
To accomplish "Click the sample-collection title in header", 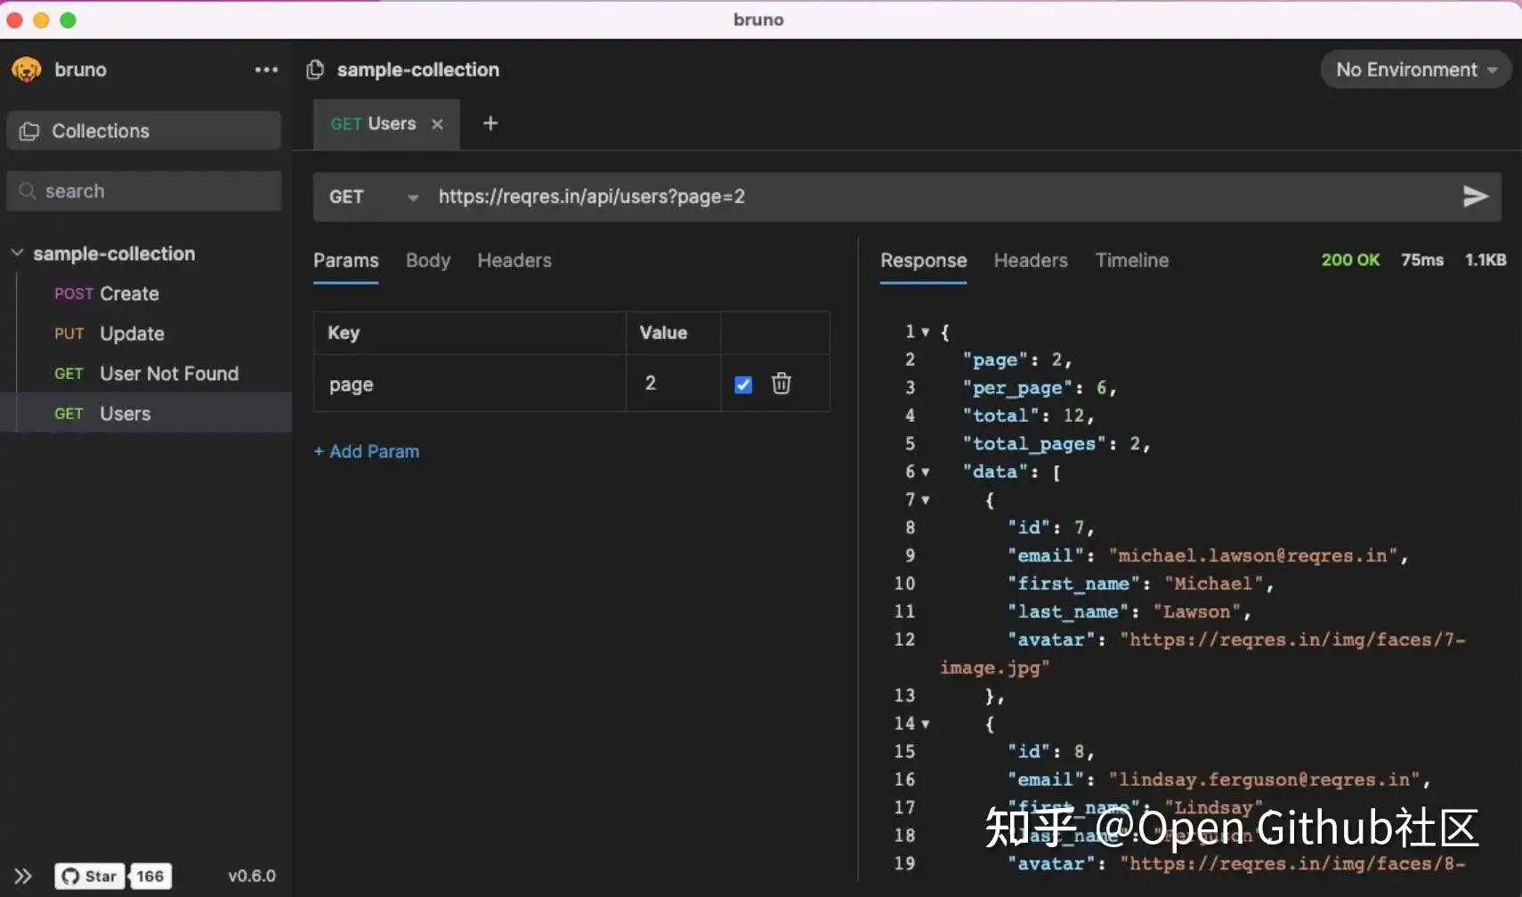I will (x=417, y=69).
